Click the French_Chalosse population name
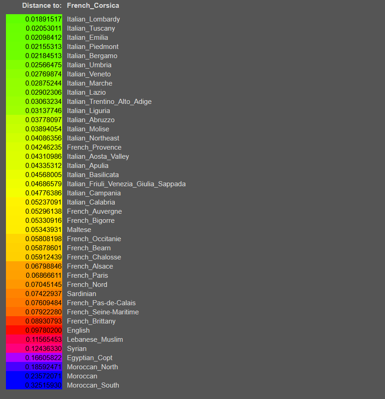The width and height of the screenshot is (385, 399). [x=94, y=258]
